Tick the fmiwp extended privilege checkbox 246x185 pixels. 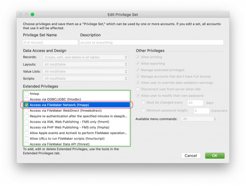pos(27,94)
